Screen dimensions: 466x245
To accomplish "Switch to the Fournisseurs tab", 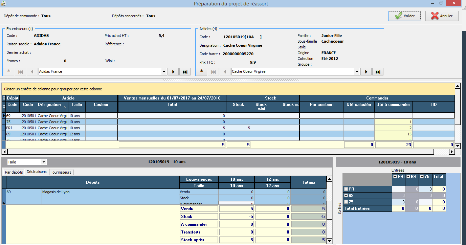I will click(x=61, y=172).
